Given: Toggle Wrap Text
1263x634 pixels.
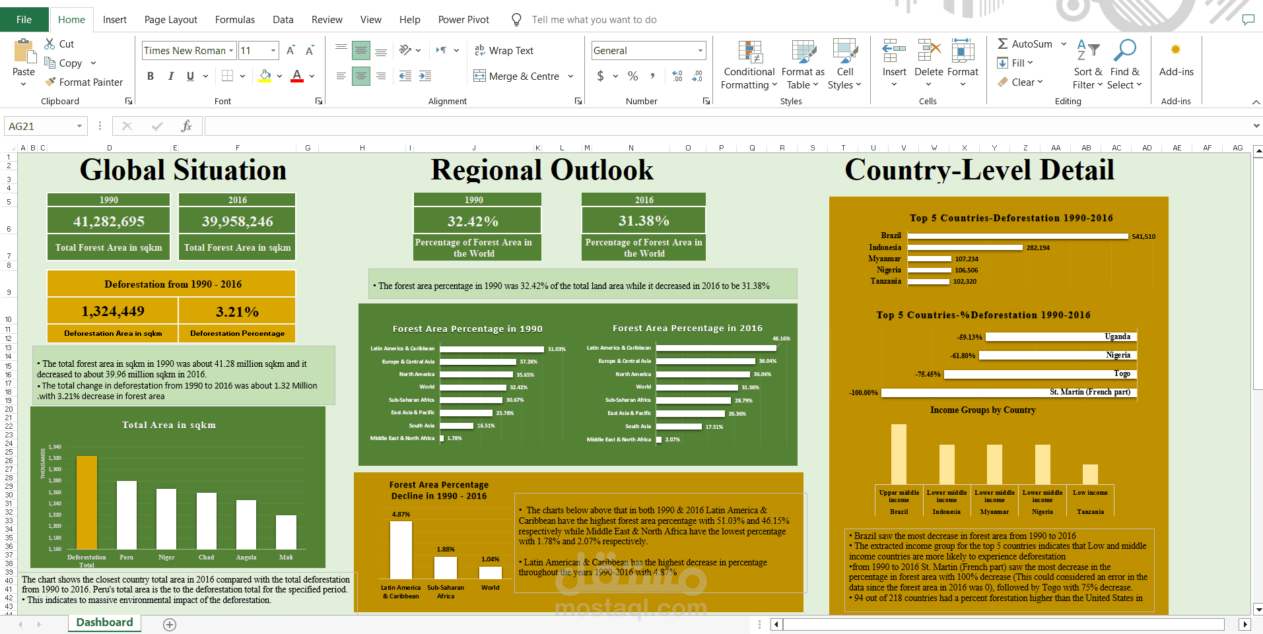Looking at the screenshot, I should (x=504, y=50).
